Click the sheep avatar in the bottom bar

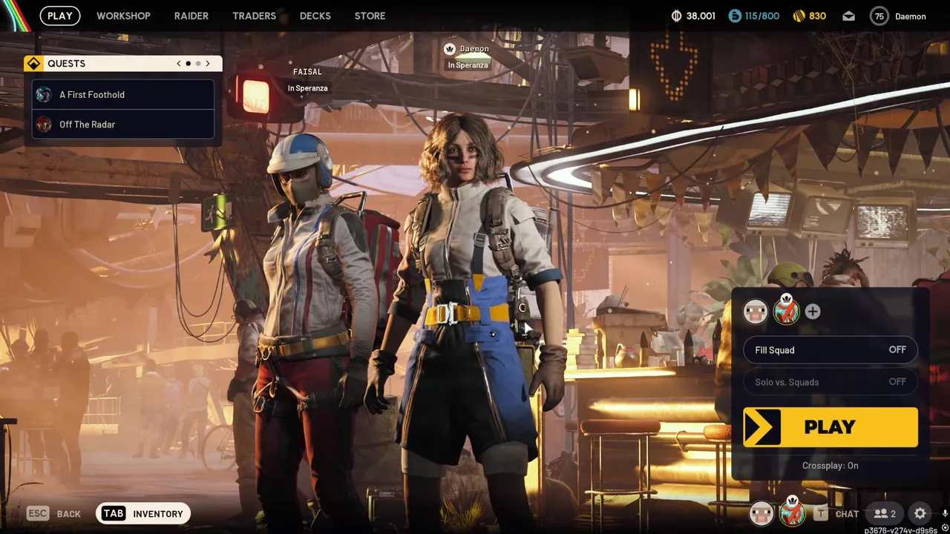point(761,513)
